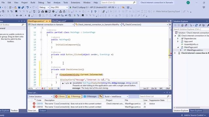Viewport: 209px width, 117px height.
Task: Collapse the MainPage class outline at line 11
Action: (41, 32)
